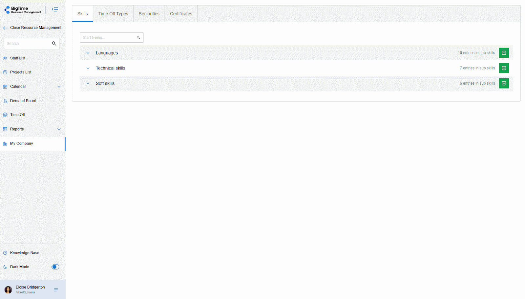Click Close Resource Management link

[x=35, y=28]
